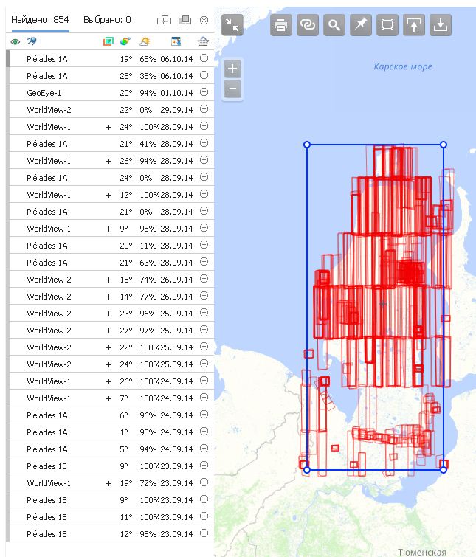This screenshot has width=476, height=557.
Task: Zoom in with the plus map button
Action: point(232,69)
